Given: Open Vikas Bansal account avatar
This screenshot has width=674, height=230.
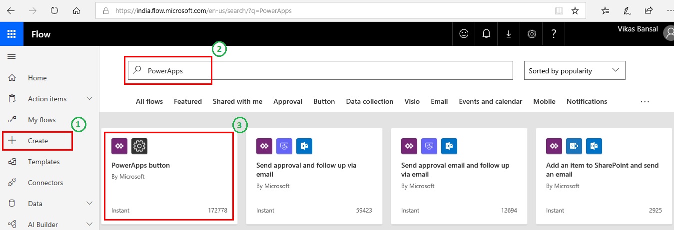Looking at the screenshot, I should click(x=669, y=33).
